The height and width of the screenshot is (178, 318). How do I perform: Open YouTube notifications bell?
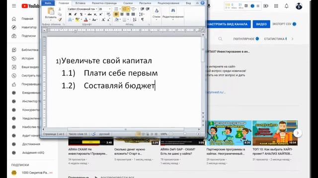(x=286, y=6)
